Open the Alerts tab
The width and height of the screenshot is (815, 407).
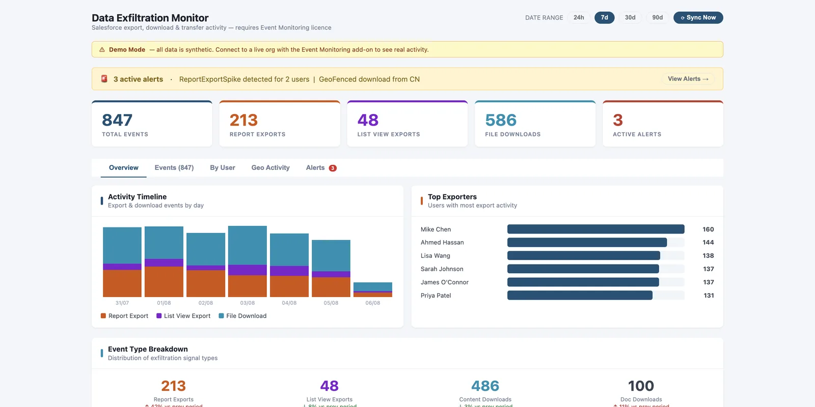coord(321,168)
